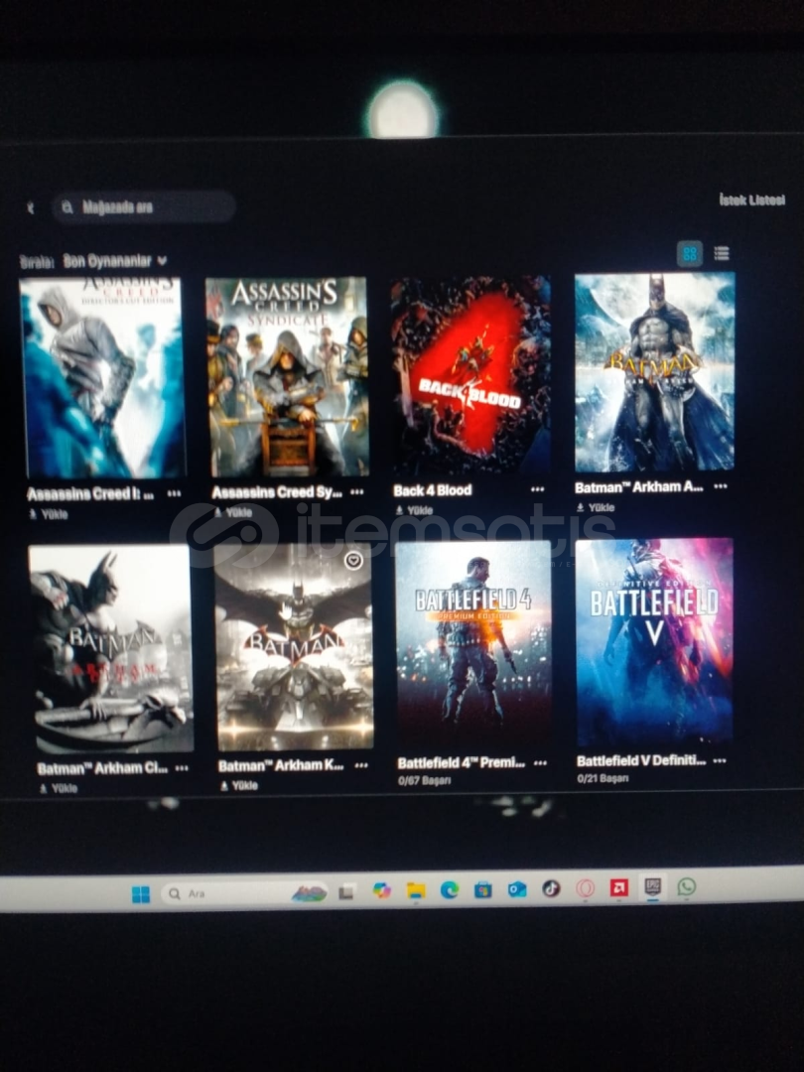Switch the library to grid view
This screenshot has width=804, height=1072.
(689, 254)
